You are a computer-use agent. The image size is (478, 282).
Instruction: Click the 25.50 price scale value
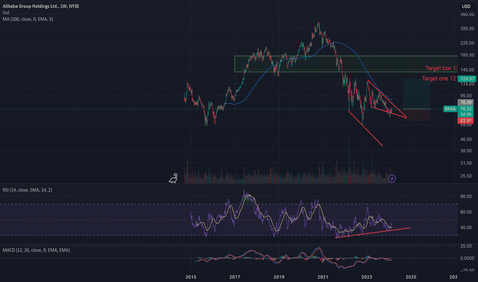[466, 176]
